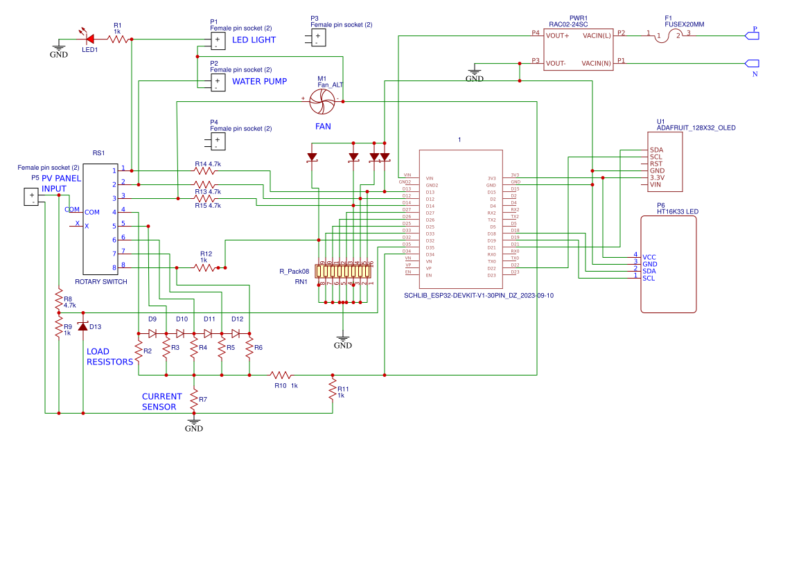Click the P power input port

[752, 34]
